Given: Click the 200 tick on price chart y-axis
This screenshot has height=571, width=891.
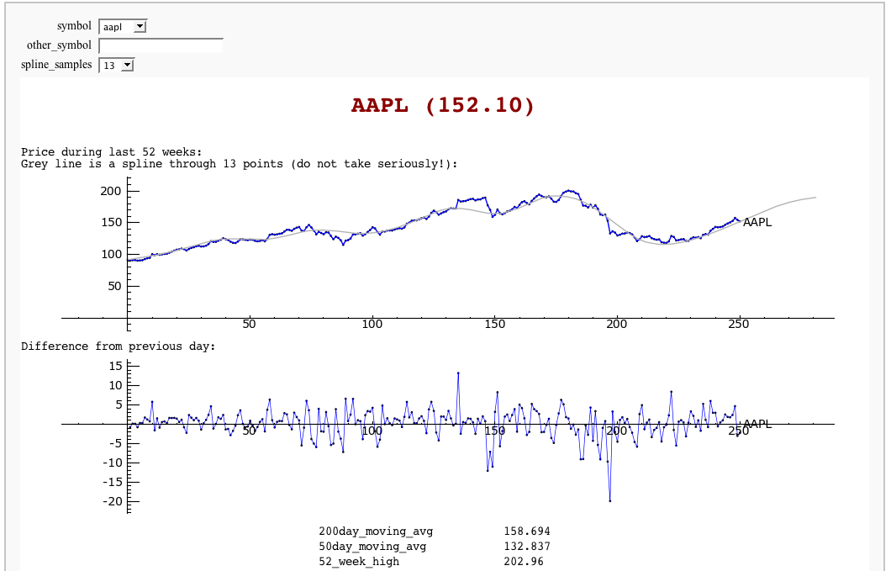Looking at the screenshot, I should [x=111, y=191].
